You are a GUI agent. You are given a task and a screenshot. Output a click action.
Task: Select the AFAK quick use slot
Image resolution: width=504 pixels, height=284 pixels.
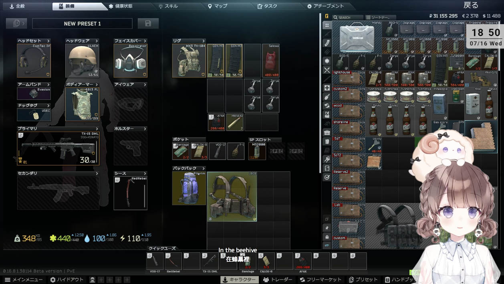(x=303, y=261)
